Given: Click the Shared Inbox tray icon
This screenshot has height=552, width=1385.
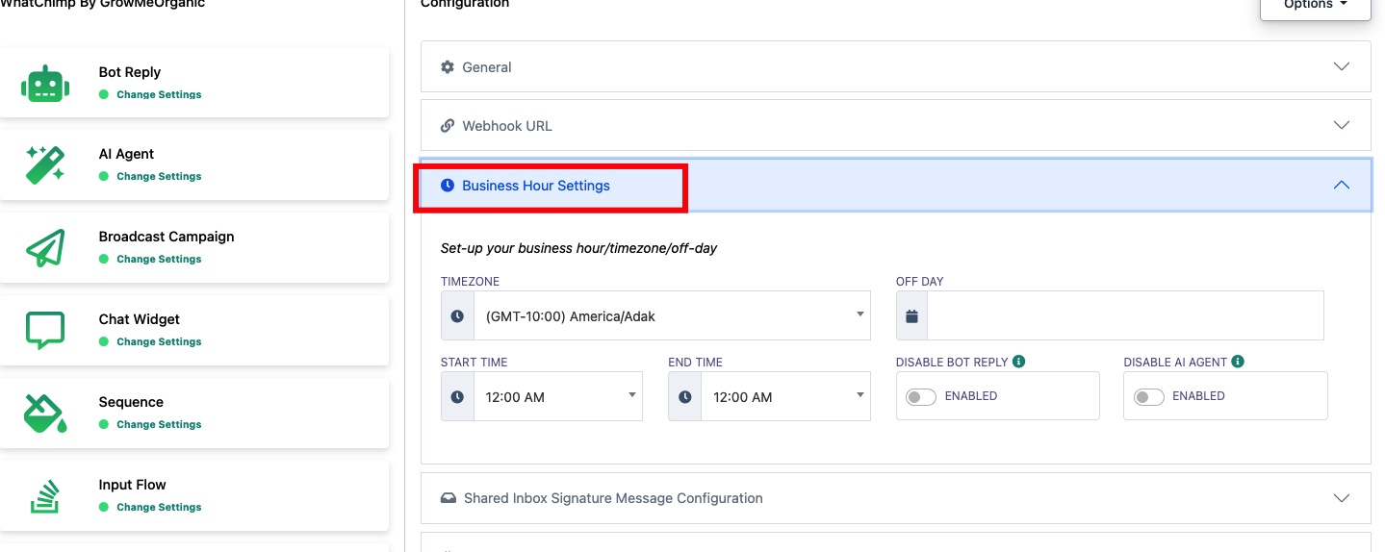Looking at the screenshot, I should [449, 498].
